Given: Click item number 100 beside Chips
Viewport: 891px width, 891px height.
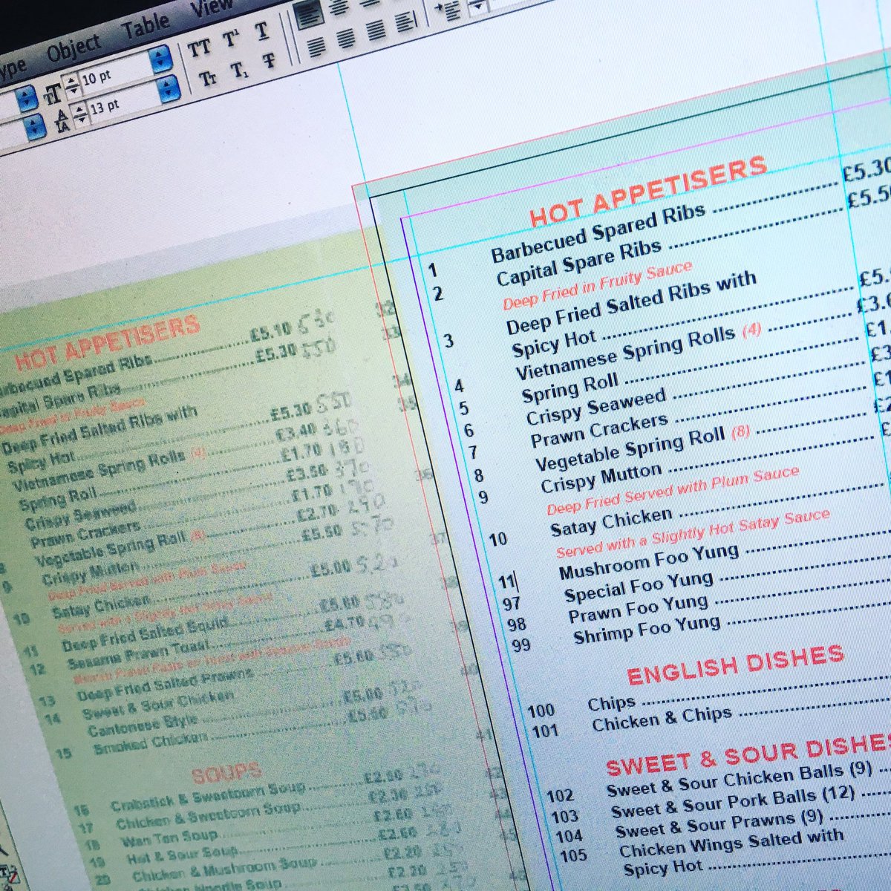Looking at the screenshot, I should click(541, 712).
